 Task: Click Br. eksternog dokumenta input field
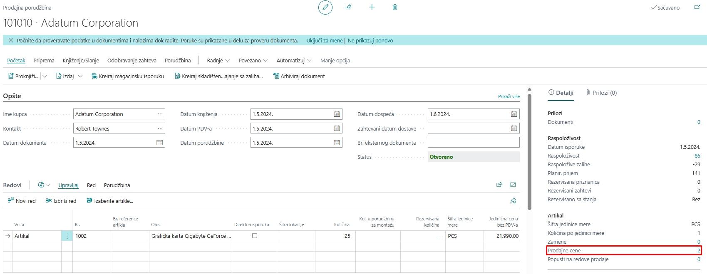tap(473, 143)
